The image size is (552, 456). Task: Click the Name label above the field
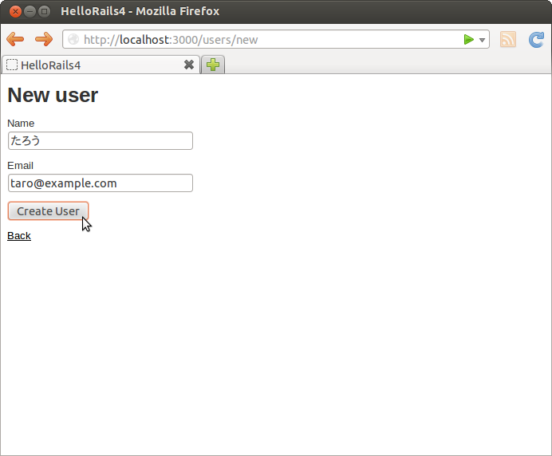coord(21,124)
